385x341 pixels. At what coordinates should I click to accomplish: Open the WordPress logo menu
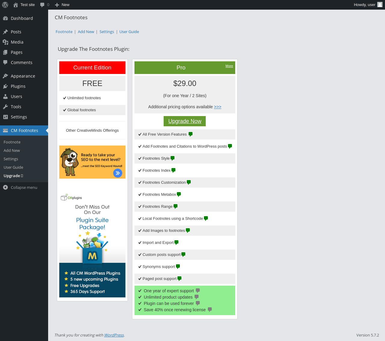click(5, 5)
